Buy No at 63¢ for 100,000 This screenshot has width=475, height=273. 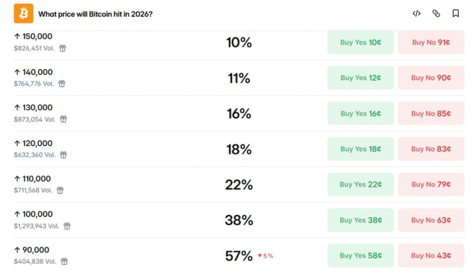coord(431,220)
